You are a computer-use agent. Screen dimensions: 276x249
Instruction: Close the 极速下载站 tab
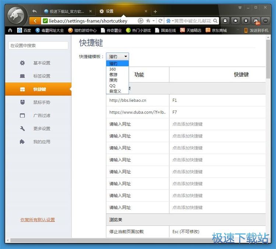tap(91, 11)
